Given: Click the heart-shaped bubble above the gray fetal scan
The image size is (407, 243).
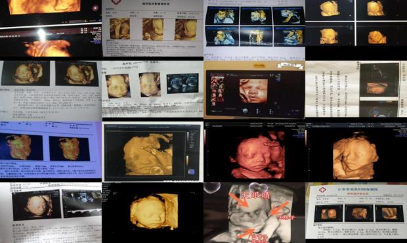Looking at the screenshot, I should [x=257, y=187].
